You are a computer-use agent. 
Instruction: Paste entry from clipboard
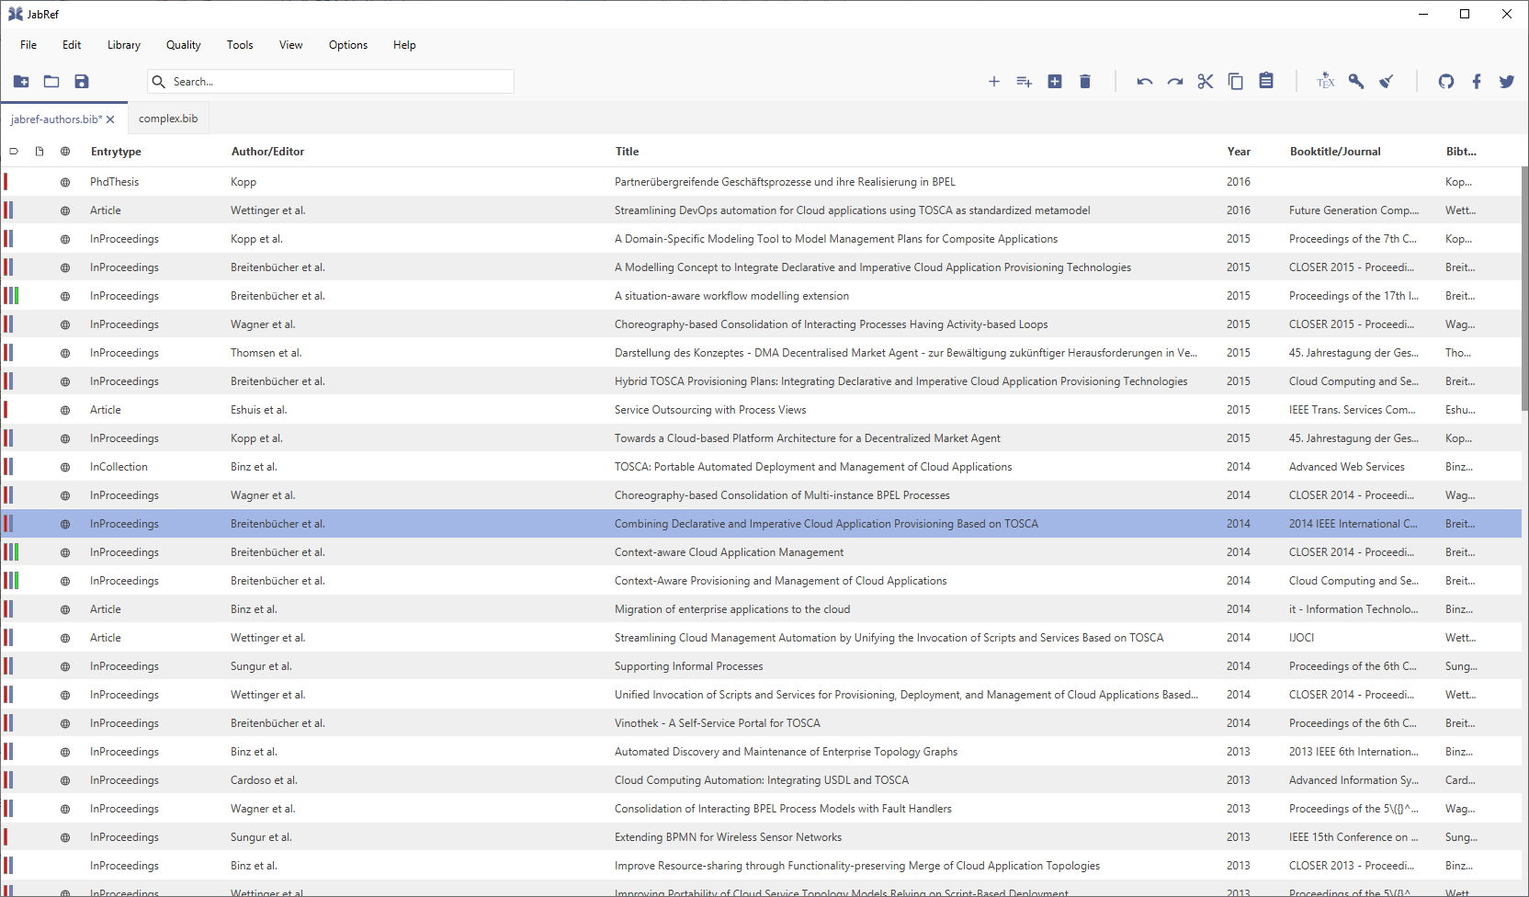pyautogui.click(x=1265, y=82)
